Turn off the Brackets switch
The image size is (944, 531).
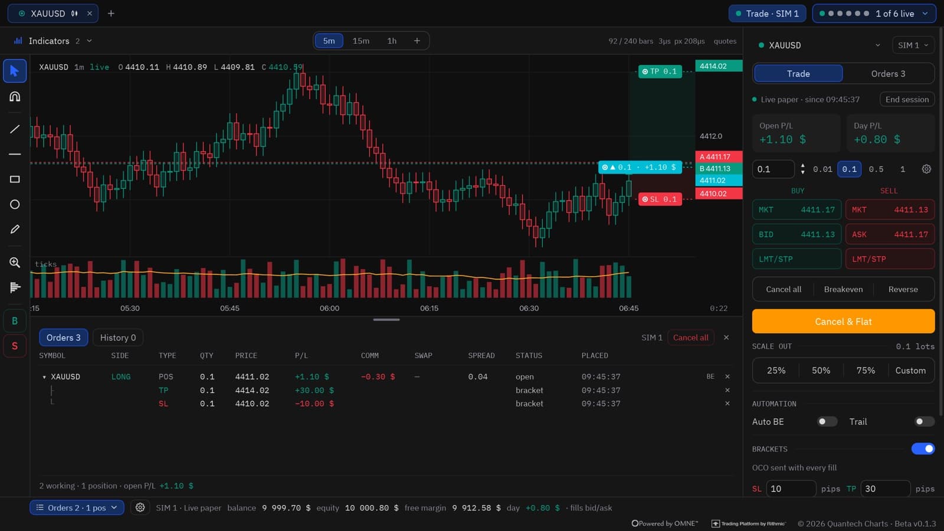[923, 449]
